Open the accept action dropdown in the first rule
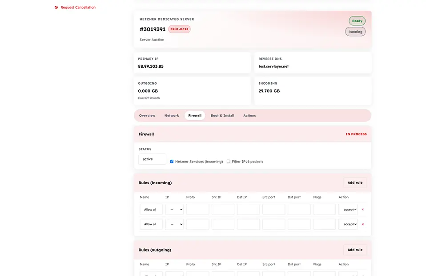 pyautogui.click(x=348, y=210)
